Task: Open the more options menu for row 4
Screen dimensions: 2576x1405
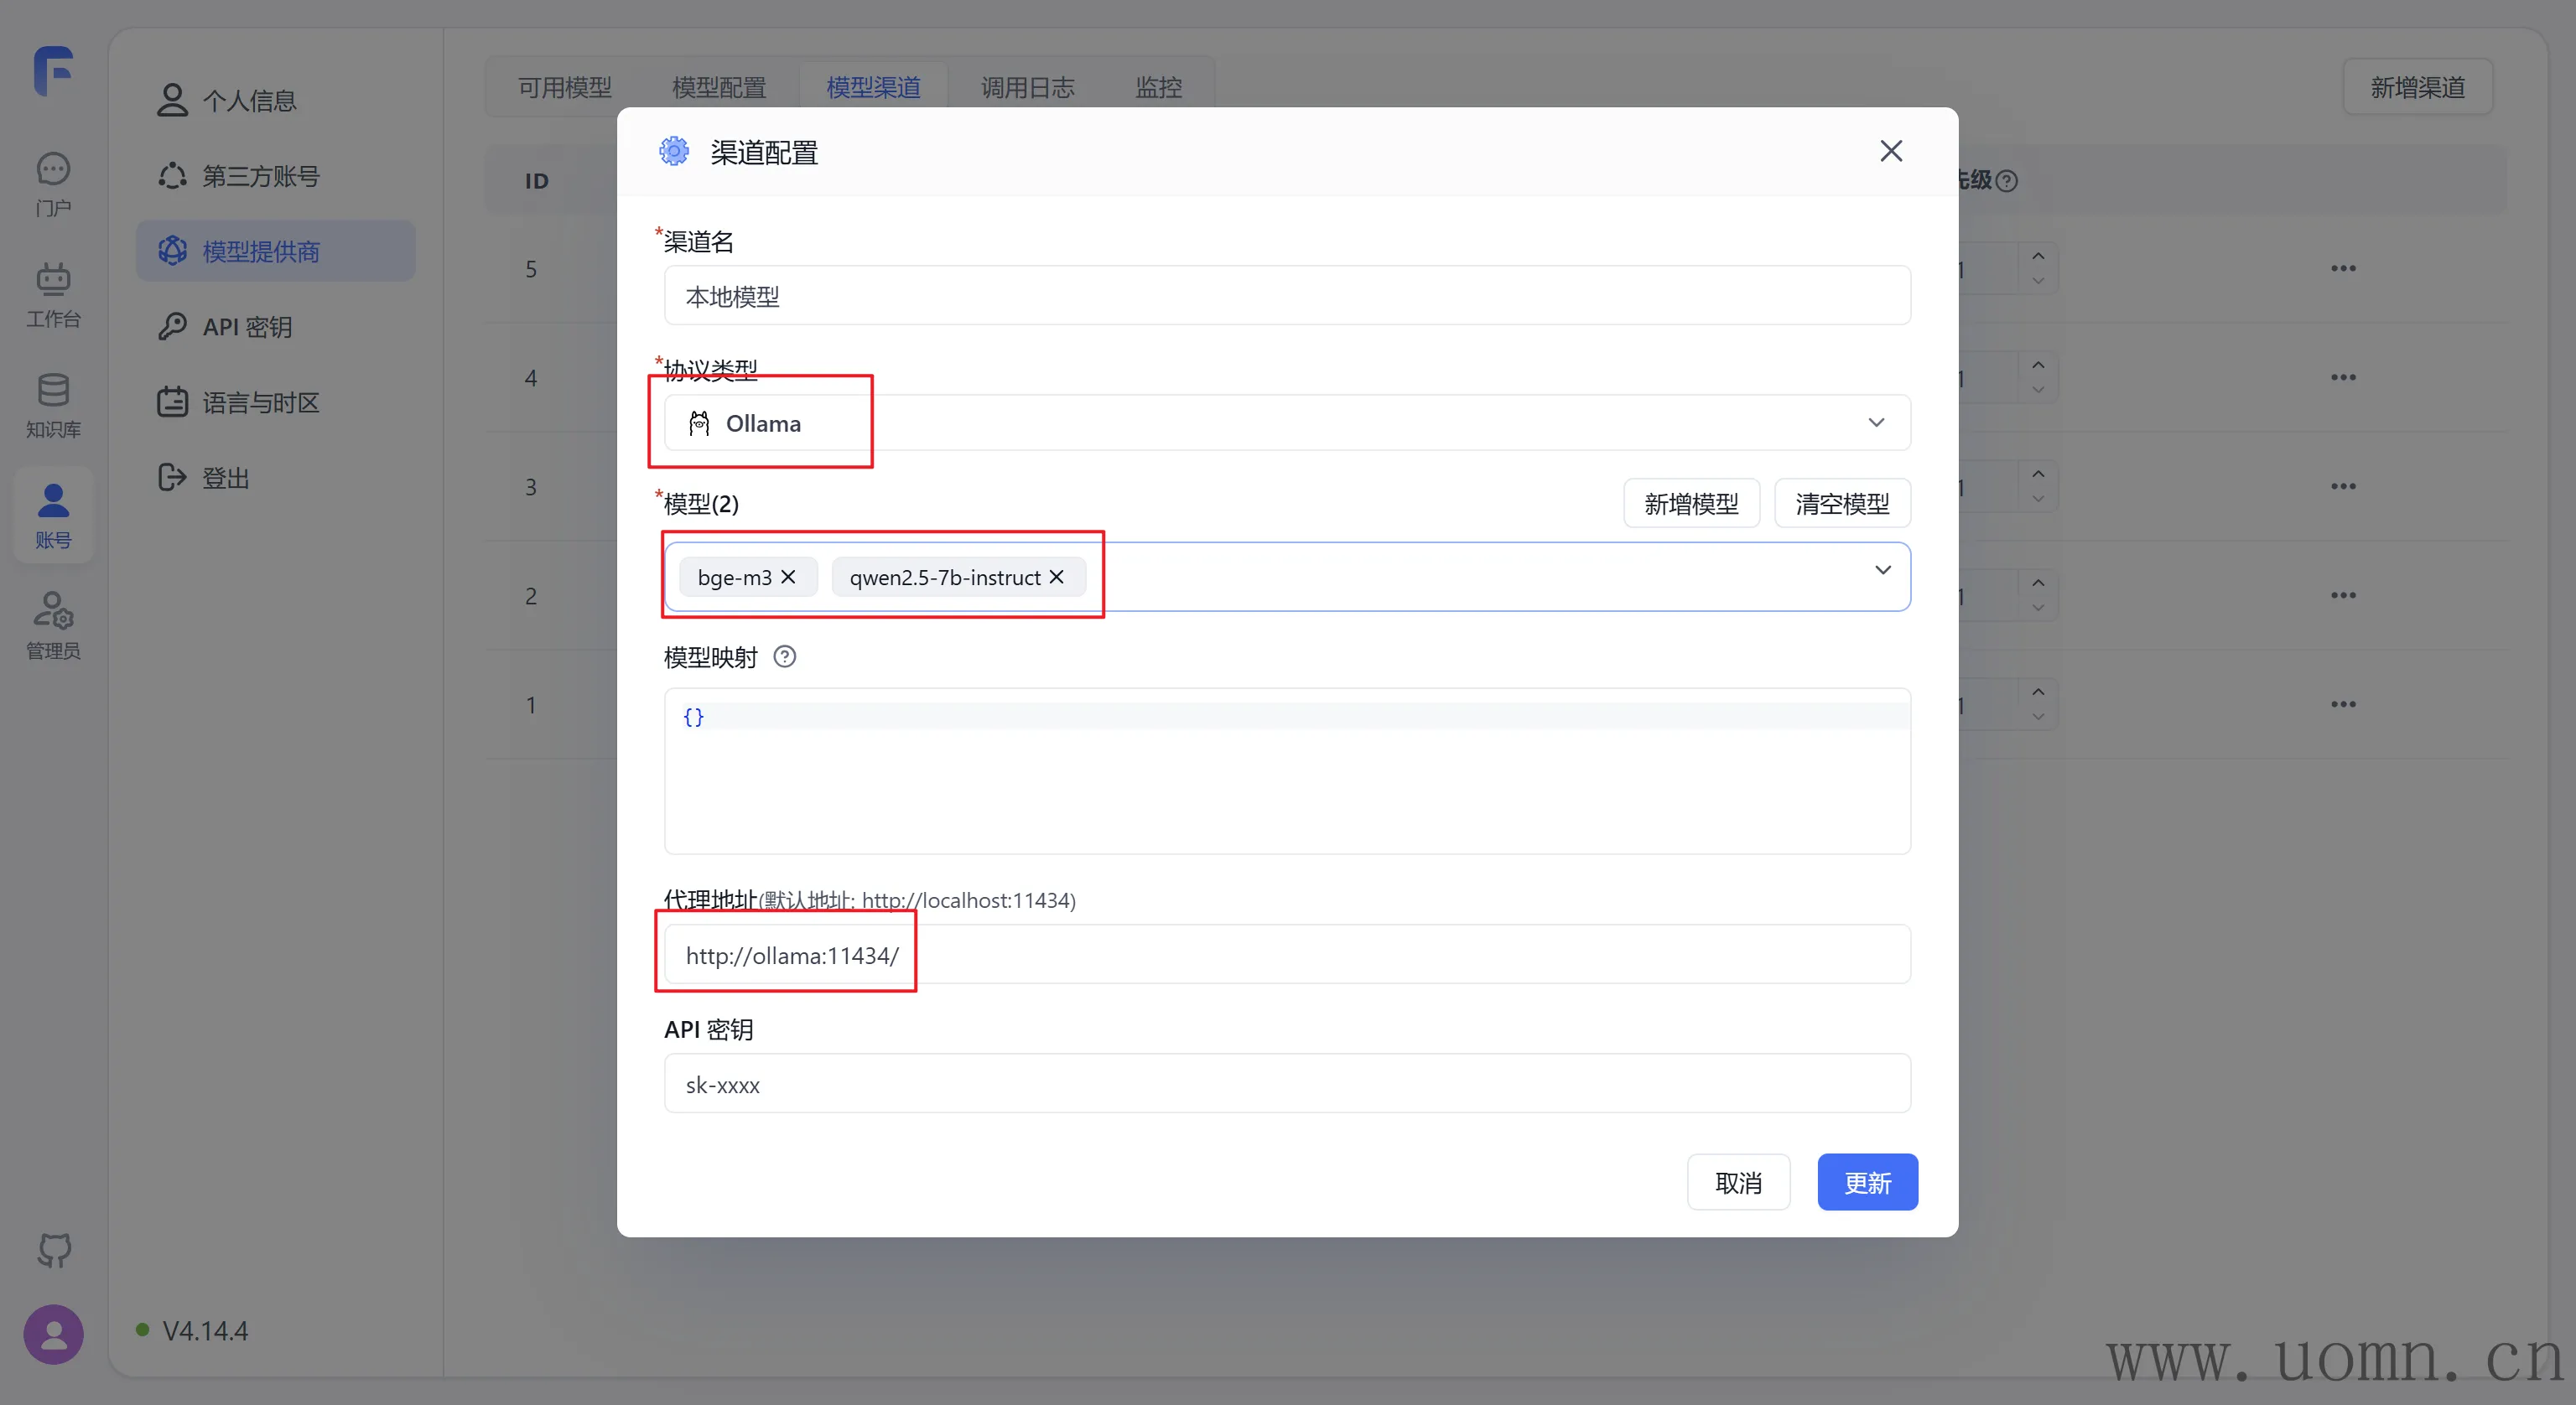Action: point(2343,377)
